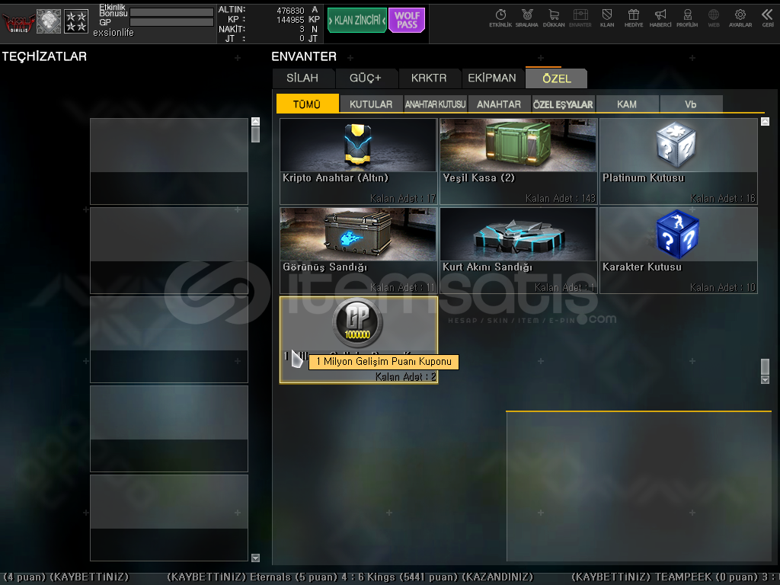Click equipment list scroll up arrow
Viewport: 780px width, 585px height.
pos(255,121)
